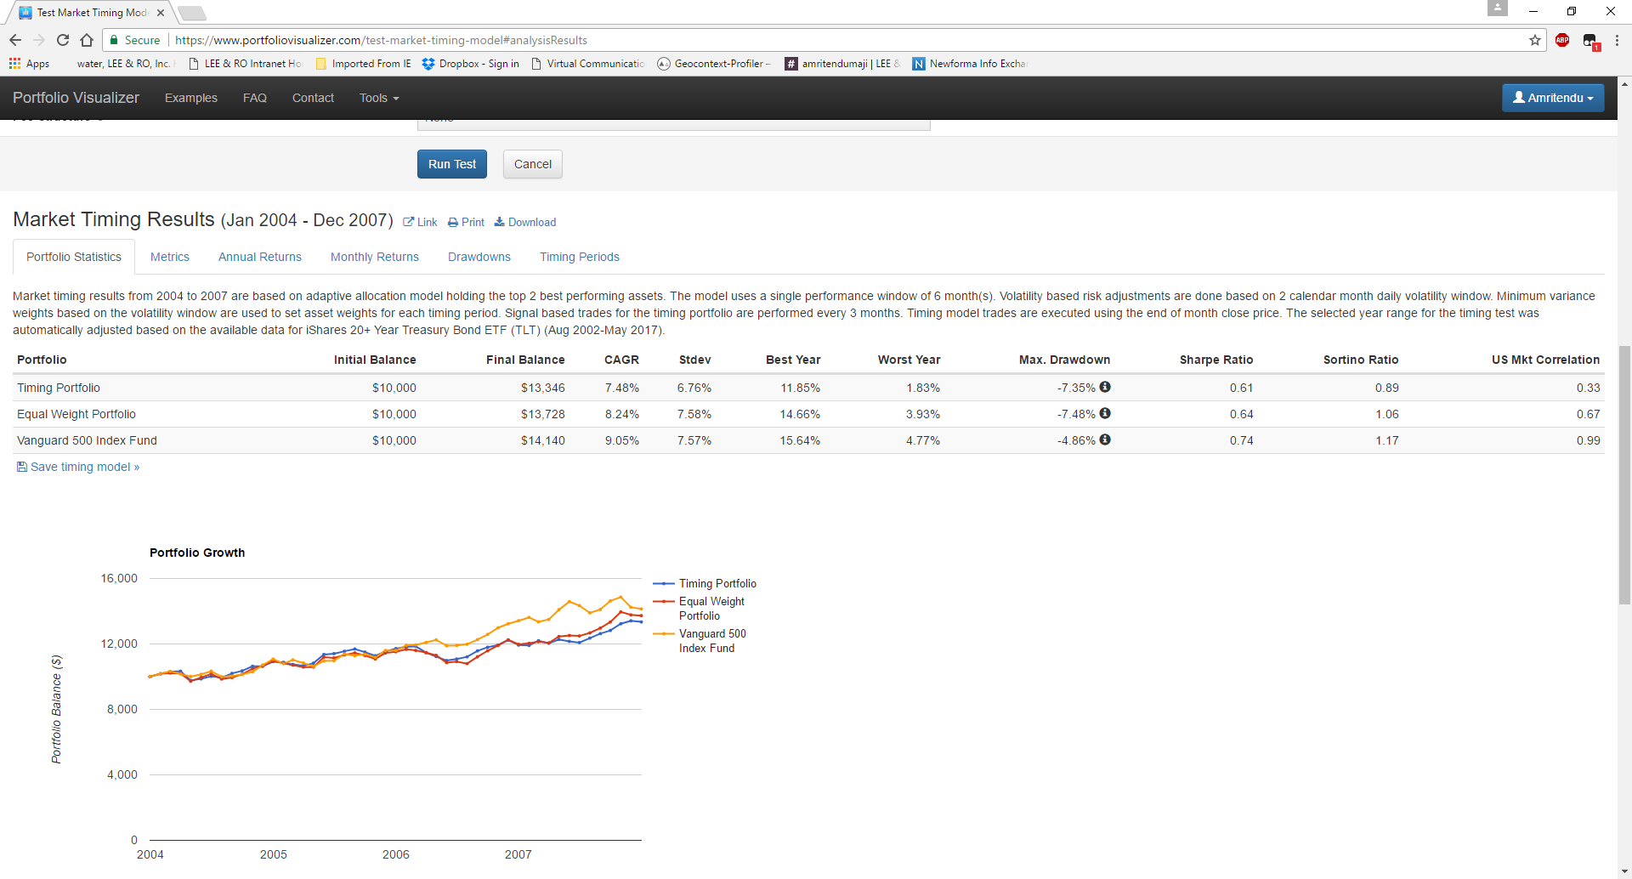Viewport: 1632px width, 879px height.
Task: Open the Dropbox - Sign in bookmark
Action: pyautogui.click(x=470, y=64)
